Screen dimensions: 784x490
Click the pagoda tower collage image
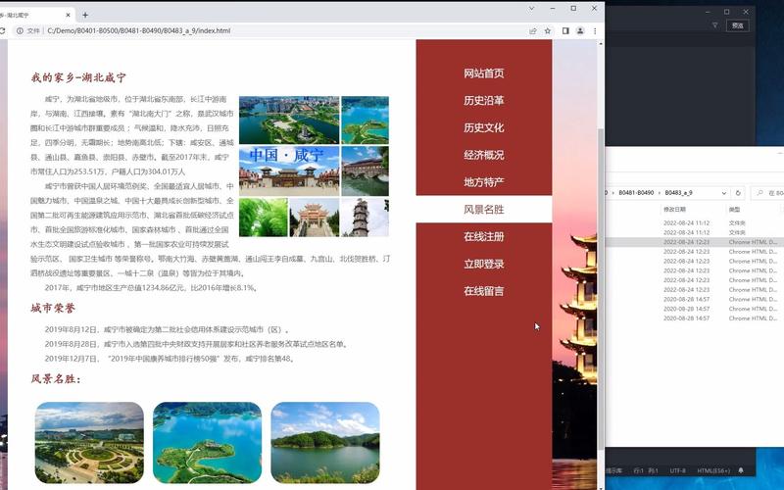365,218
